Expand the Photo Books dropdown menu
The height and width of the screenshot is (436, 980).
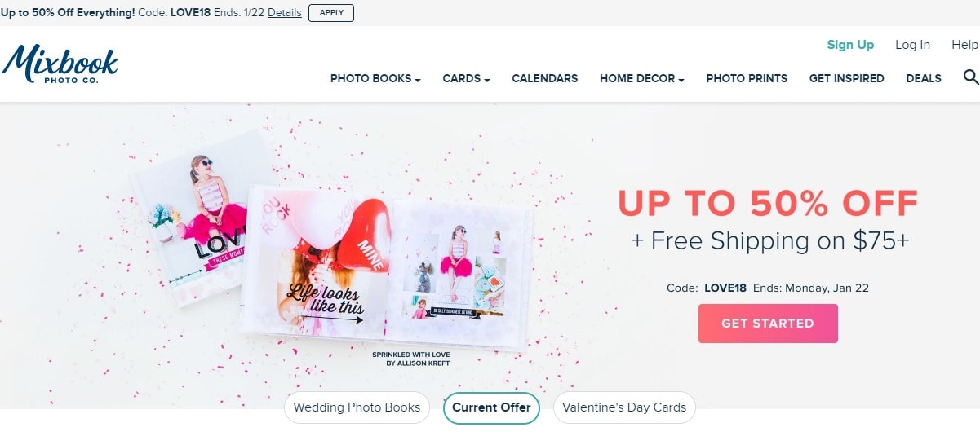click(375, 79)
